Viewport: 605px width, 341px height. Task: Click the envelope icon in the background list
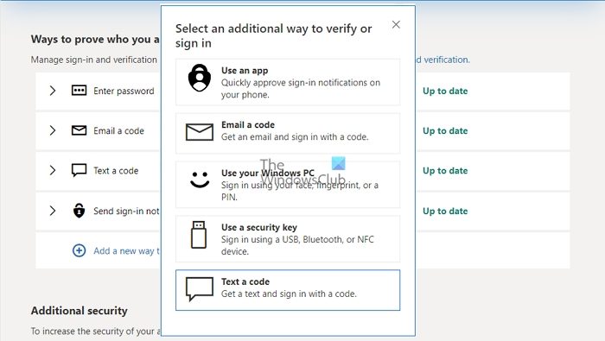pyautogui.click(x=80, y=130)
